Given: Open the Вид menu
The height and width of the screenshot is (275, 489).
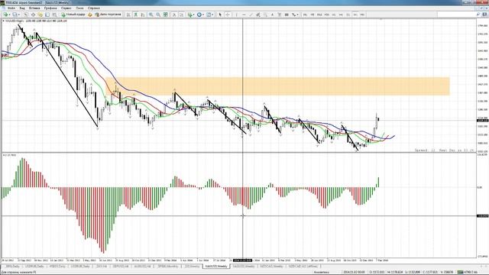Looking at the screenshot, I should (x=22, y=8).
